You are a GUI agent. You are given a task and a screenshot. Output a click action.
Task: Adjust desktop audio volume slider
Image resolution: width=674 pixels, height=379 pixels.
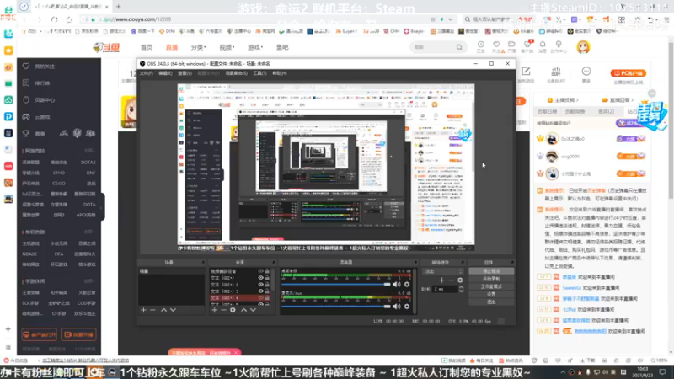[x=335, y=284]
